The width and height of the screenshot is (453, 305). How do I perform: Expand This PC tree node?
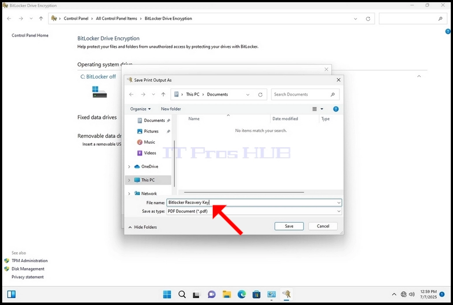(129, 180)
